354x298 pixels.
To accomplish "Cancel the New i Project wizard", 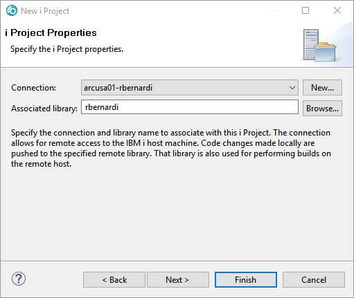I will coord(314,280).
